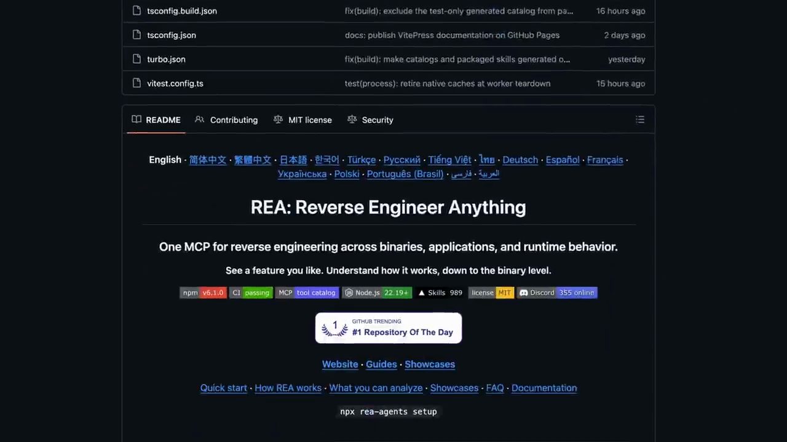The width and height of the screenshot is (787, 442).
Task: Open the vitest.config.ts file
Action: [x=175, y=83]
